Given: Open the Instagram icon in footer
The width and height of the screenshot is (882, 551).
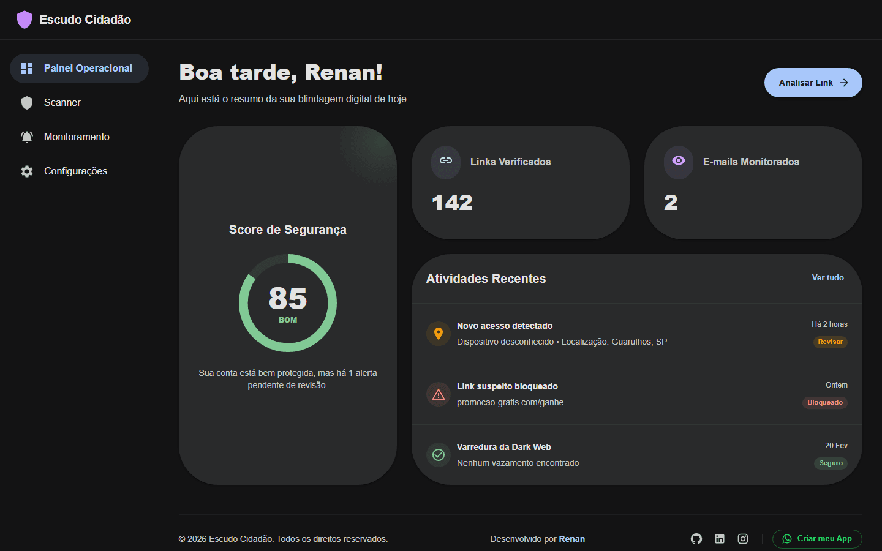Looking at the screenshot, I should coord(743,539).
